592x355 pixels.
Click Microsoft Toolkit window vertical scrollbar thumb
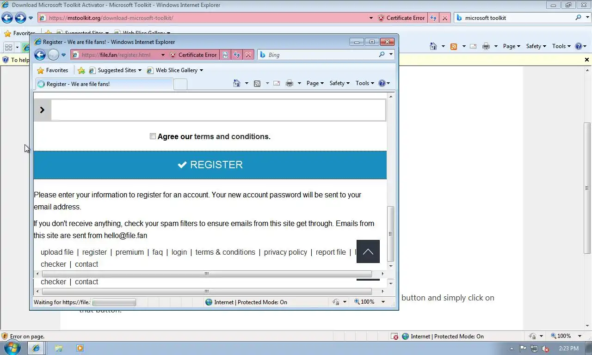point(587,188)
